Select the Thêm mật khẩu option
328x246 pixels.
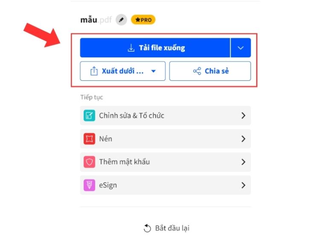pyautogui.click(x=165, y=162)
